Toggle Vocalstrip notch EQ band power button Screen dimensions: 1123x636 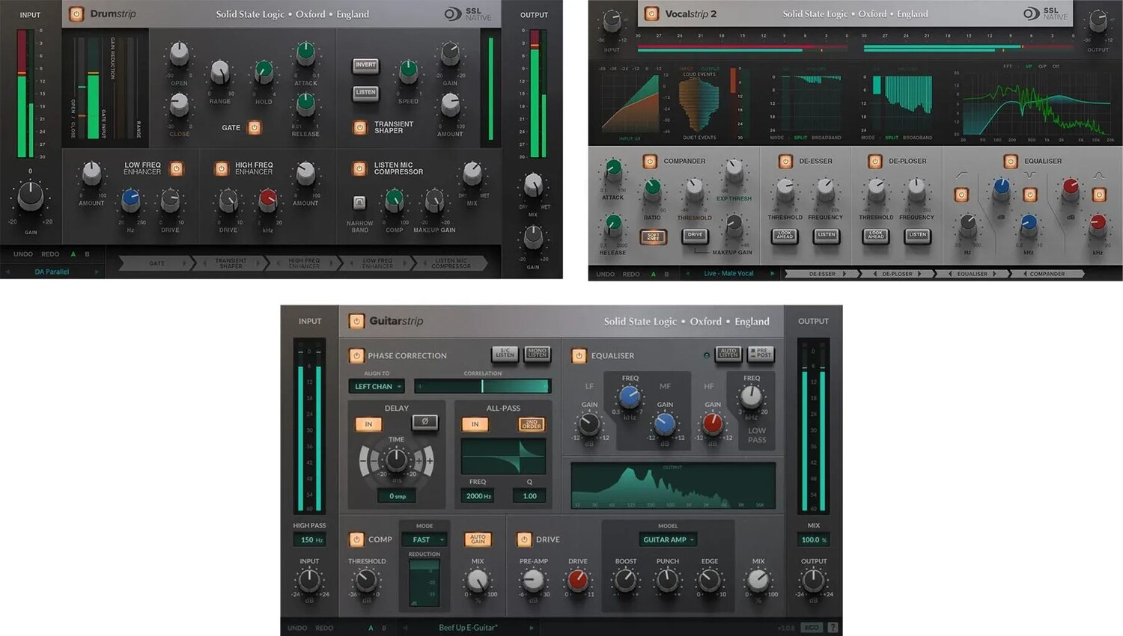point(1031,195)
